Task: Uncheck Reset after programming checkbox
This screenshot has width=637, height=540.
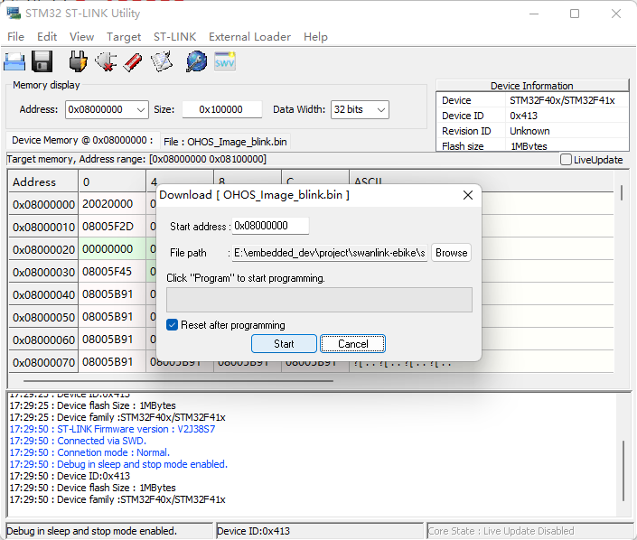Action: (x=172, y=325)
